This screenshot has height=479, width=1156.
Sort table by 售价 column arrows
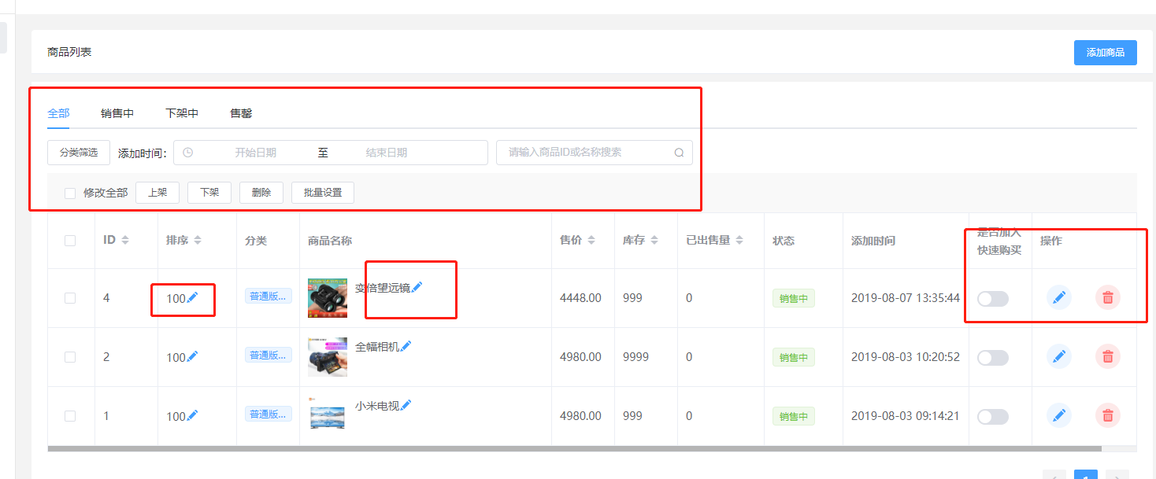pyautogui.click(x=591, y=240)
